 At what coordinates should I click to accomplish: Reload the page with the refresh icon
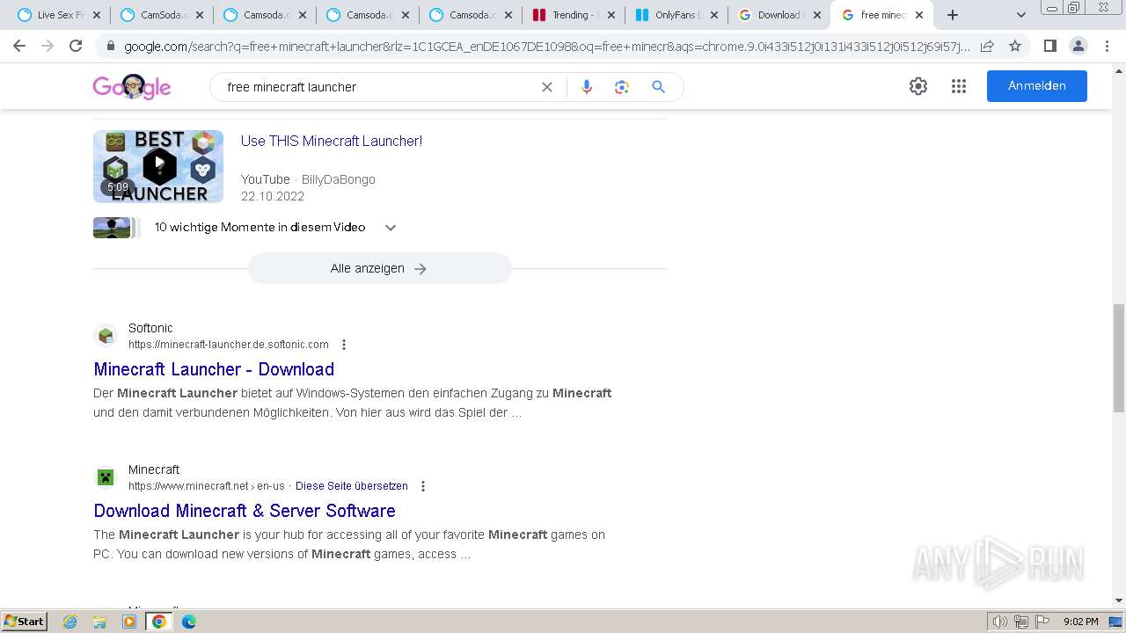(x=76, y=46)
